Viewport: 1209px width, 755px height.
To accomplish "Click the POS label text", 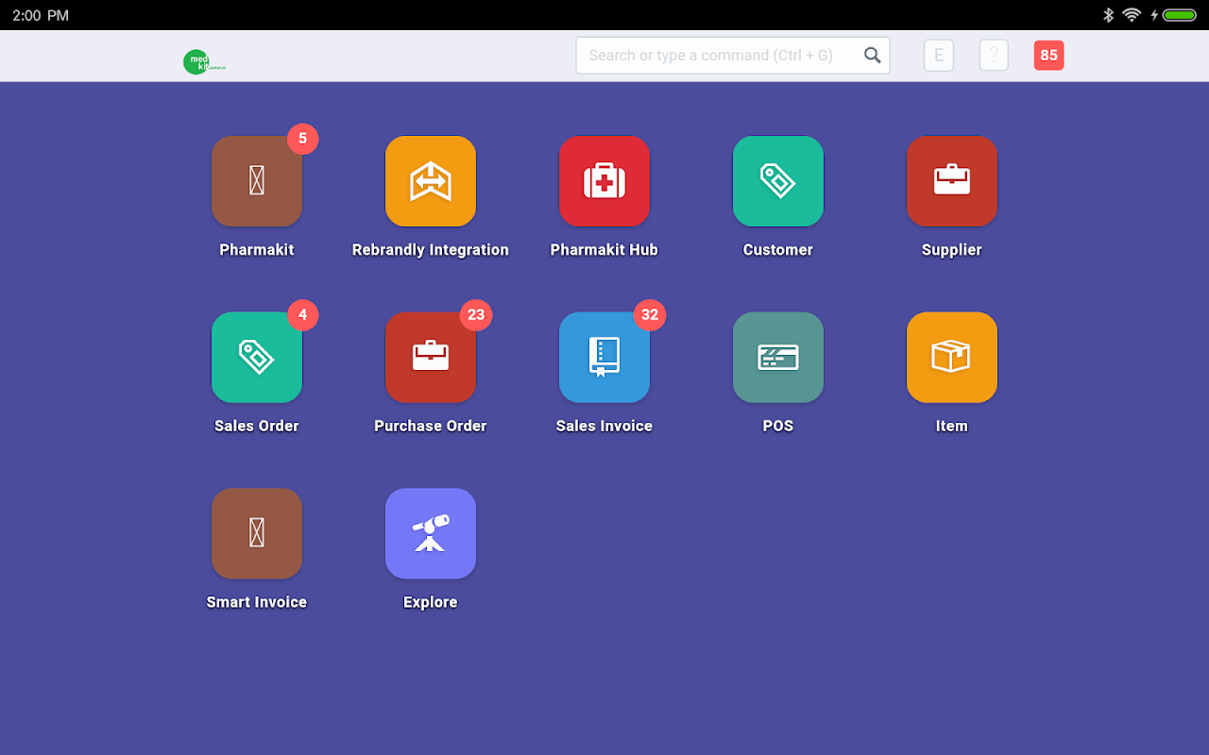I will click(778, 427).
